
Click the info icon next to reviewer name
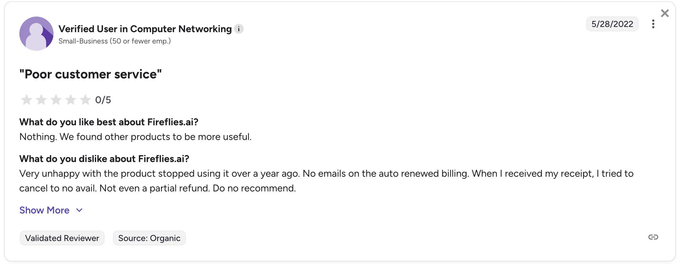coord(239,29)
